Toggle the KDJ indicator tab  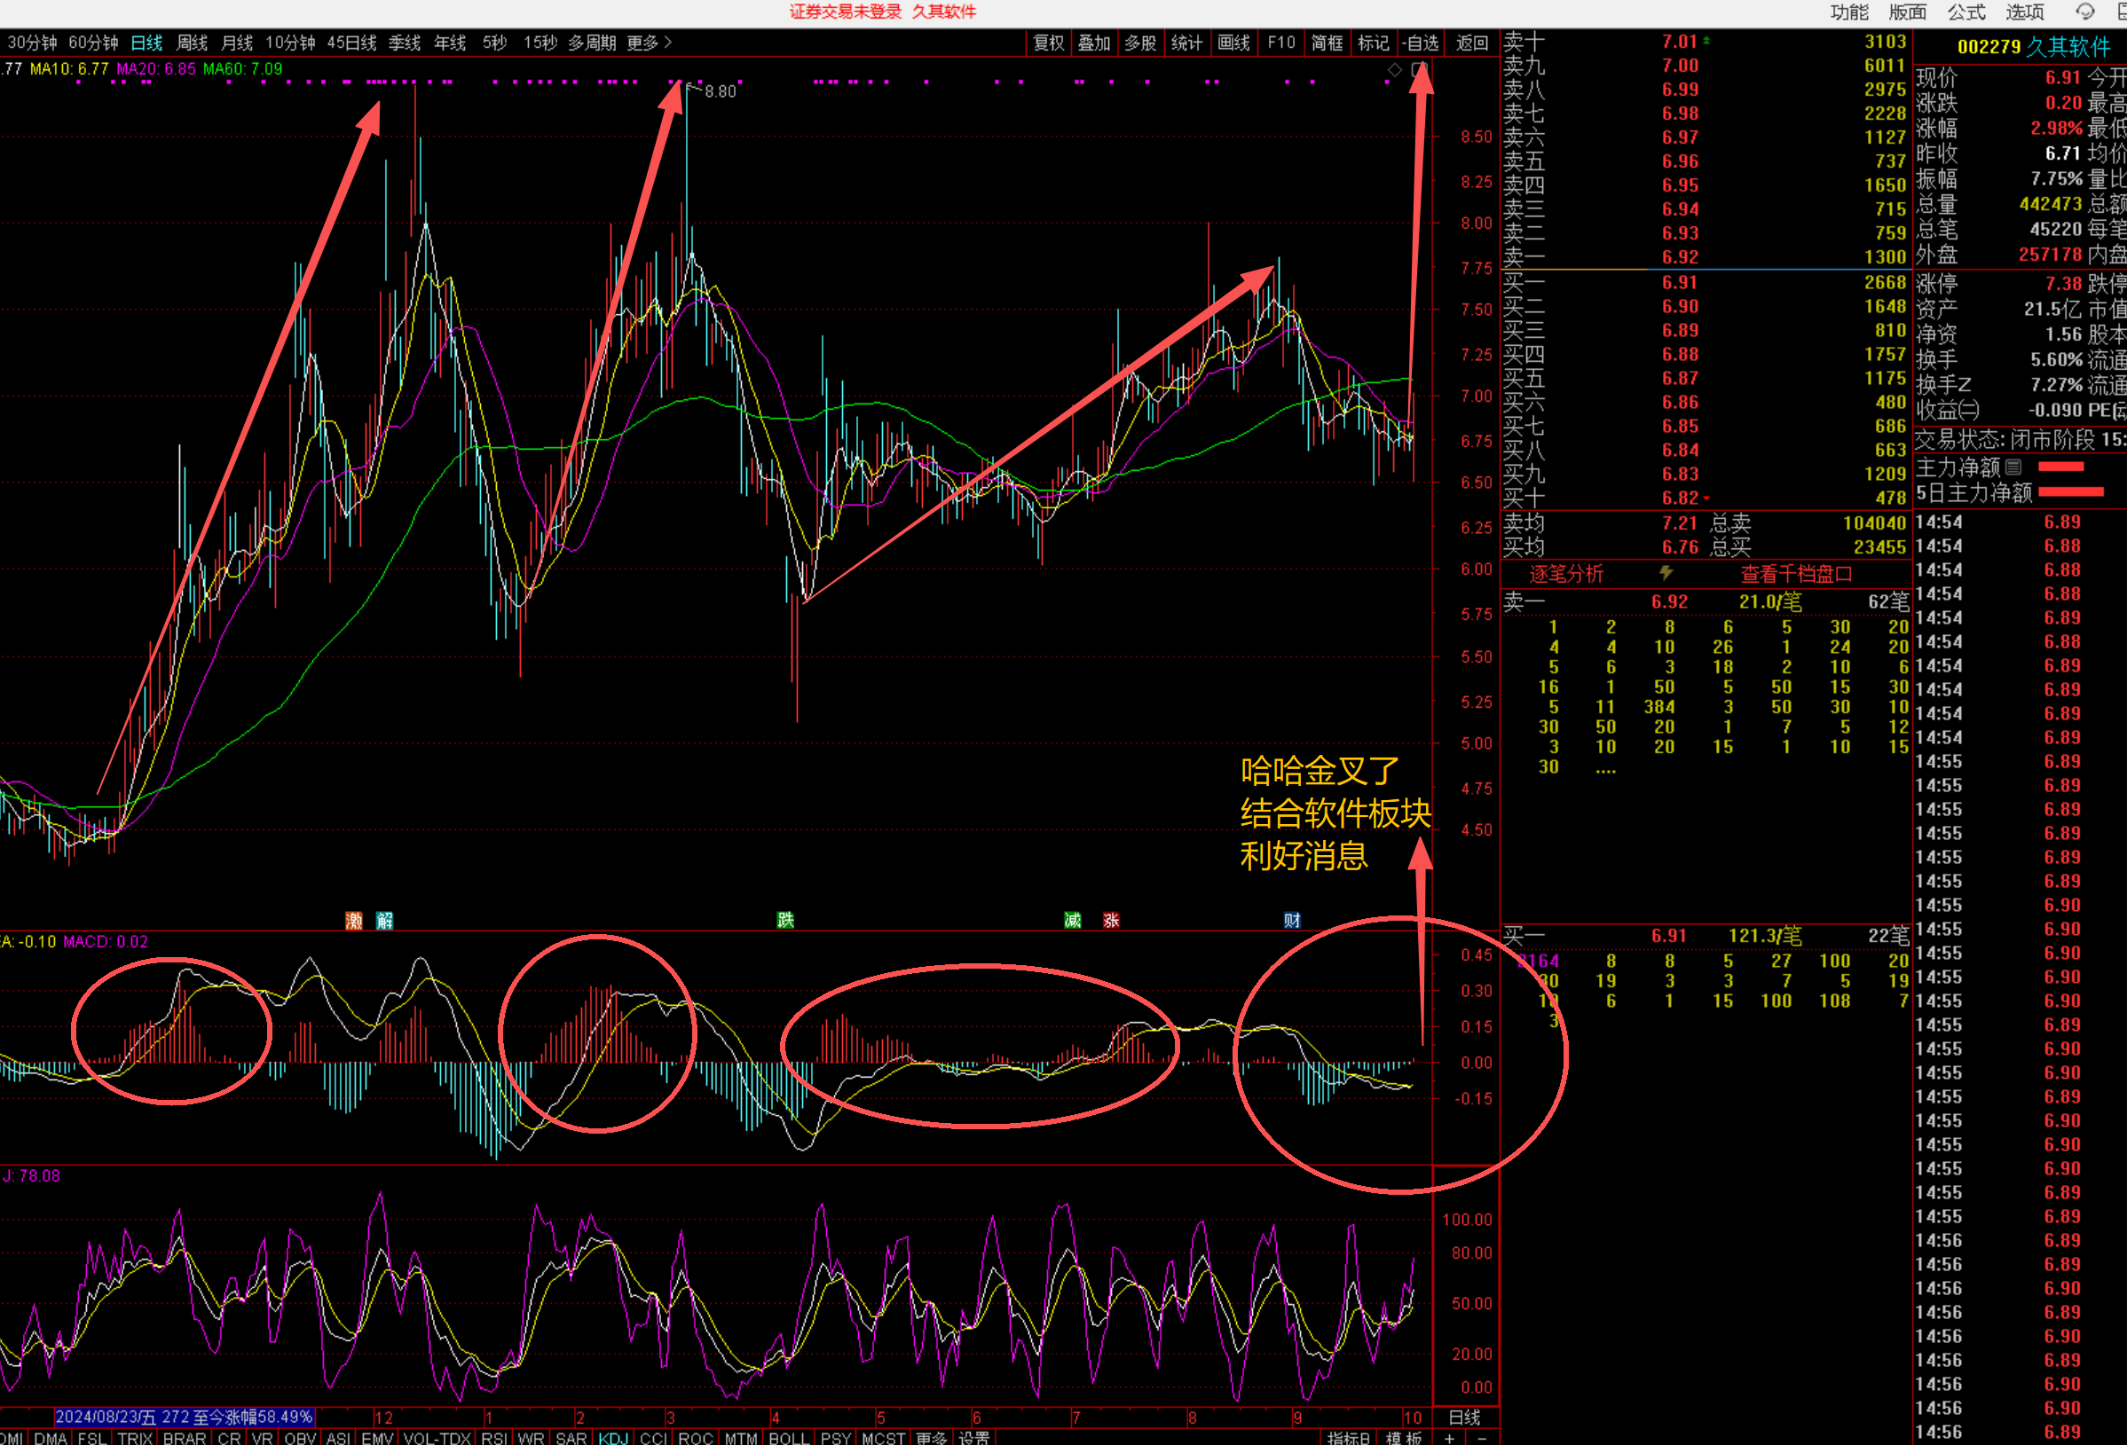(x=613, y=1438)
